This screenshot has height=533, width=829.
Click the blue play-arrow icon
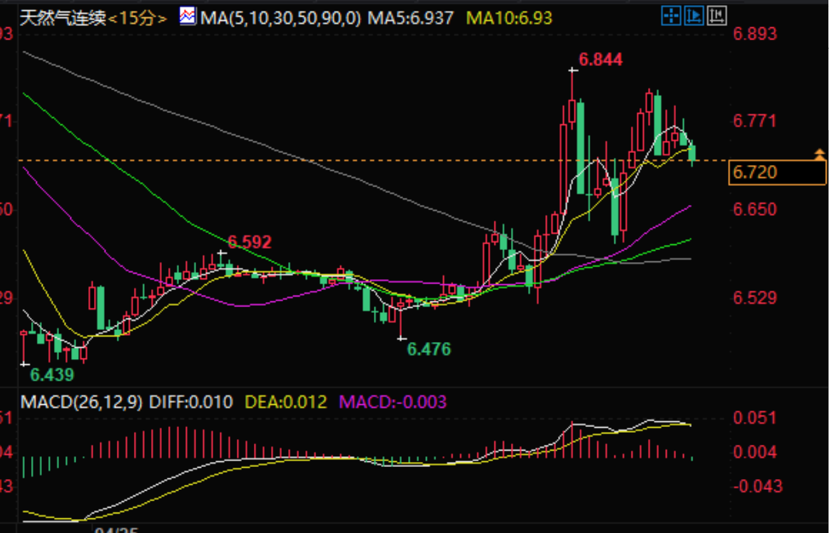[x=693, y=15]
